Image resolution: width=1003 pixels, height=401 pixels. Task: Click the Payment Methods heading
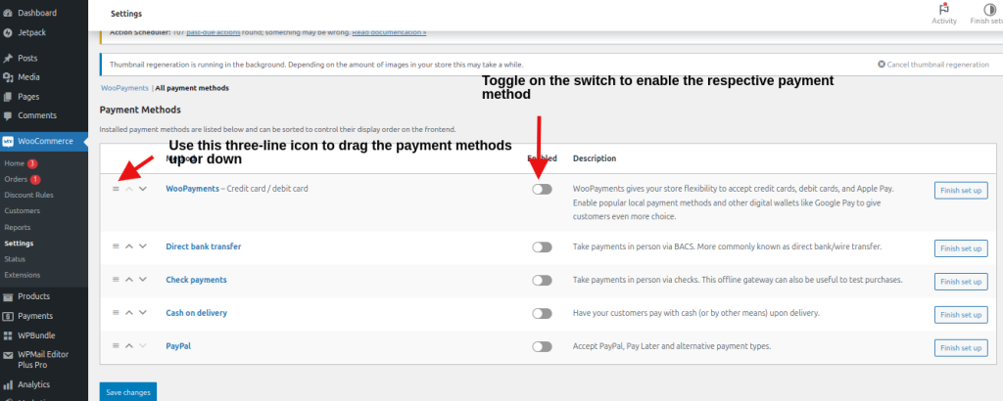point(140,110)
